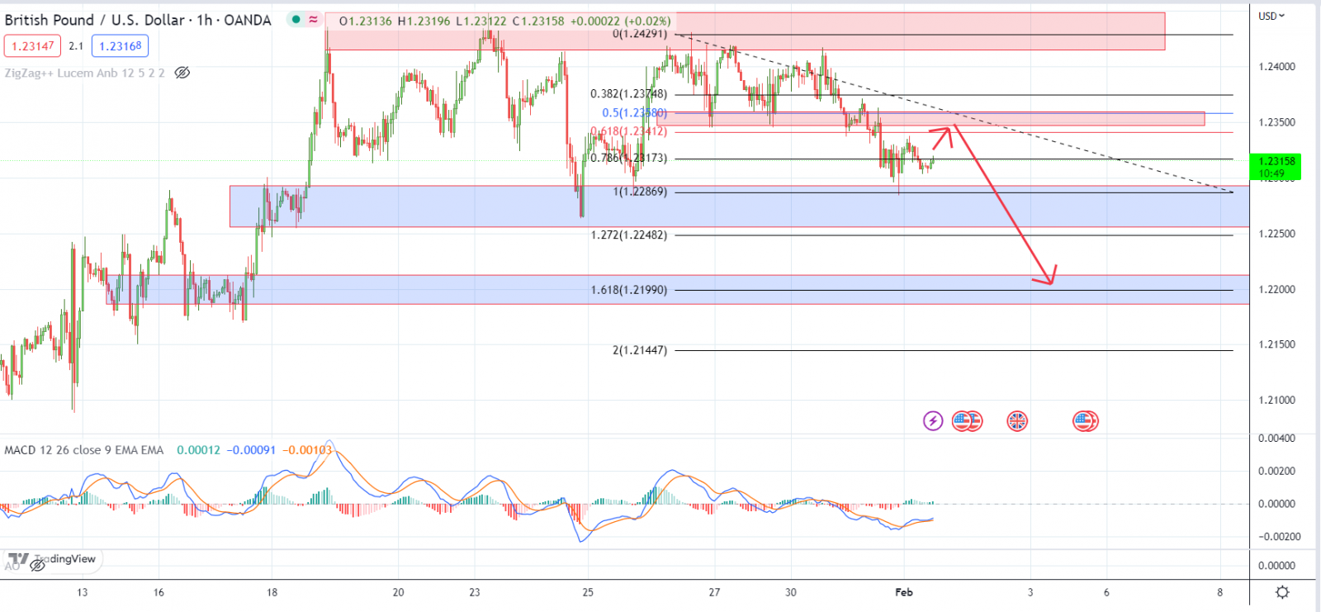Click the MACD value 0.00012

coord(198,450)
